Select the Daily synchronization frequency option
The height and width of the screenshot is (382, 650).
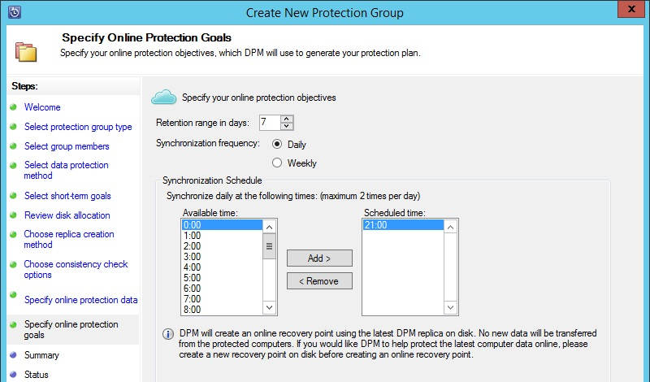click(277, 144)
